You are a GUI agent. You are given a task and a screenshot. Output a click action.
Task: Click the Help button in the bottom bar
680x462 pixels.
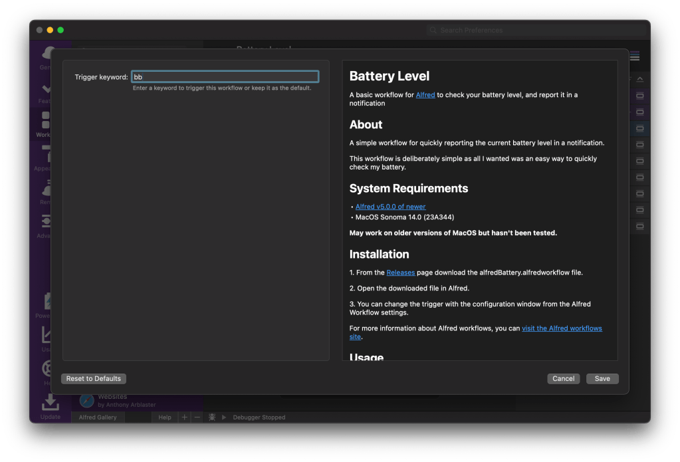click(164, 417)
